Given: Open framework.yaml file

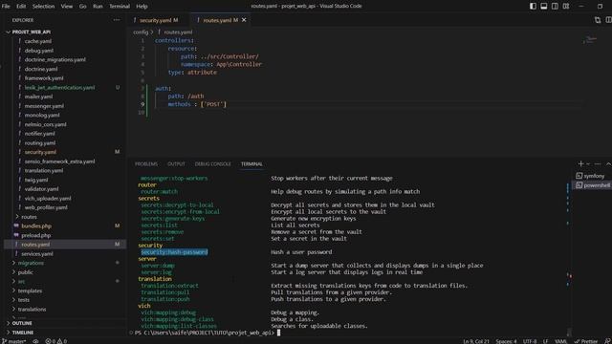Looking at the screenshot, I should click(x=44, y=78).
